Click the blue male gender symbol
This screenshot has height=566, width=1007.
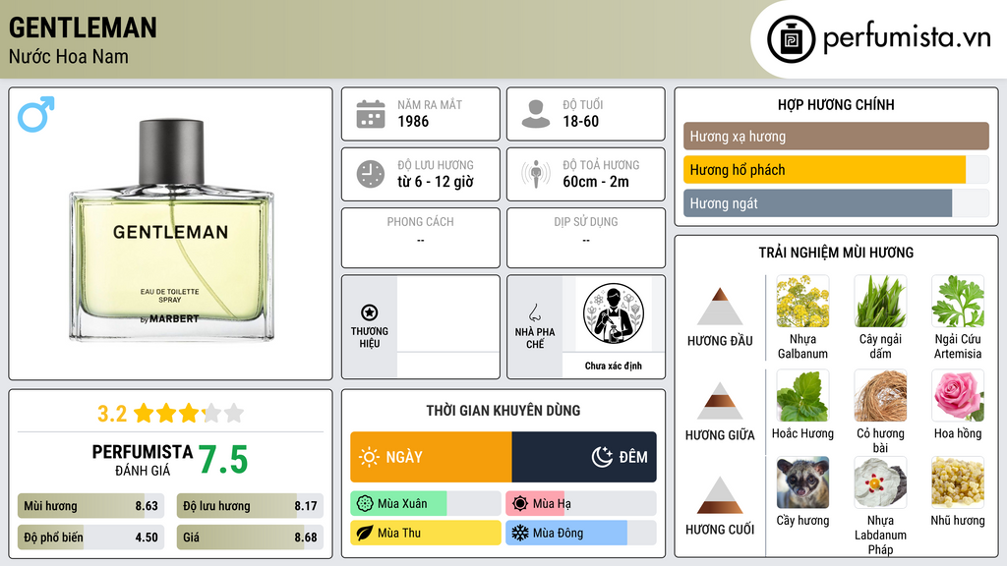click(x=36, y=114)
